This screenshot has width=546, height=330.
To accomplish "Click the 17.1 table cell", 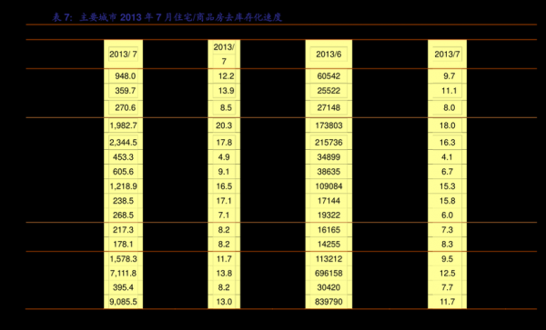I will [224, 201].
